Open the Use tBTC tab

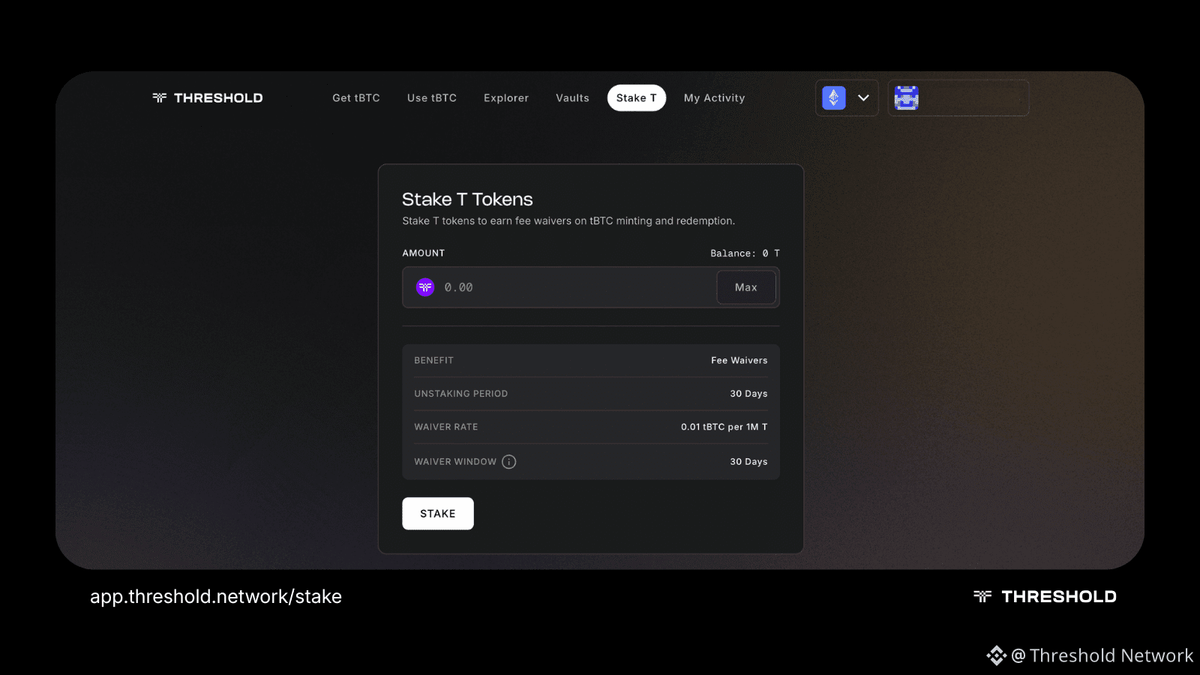(x=432, y=98)
